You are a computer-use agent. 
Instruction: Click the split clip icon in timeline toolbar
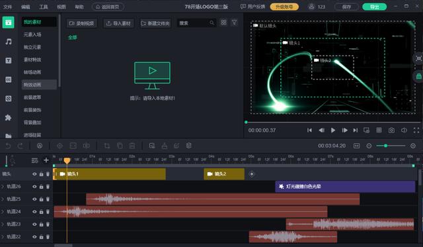pos(87,146)
